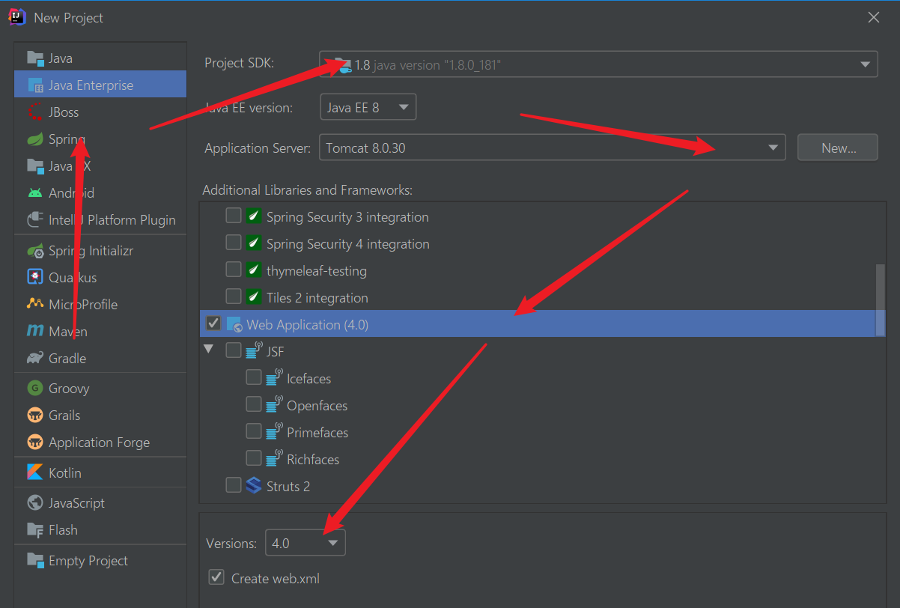The image size is (900, 608).
Task: Click the Struts 2 framework icon
Action: click(x=254, y=486)
